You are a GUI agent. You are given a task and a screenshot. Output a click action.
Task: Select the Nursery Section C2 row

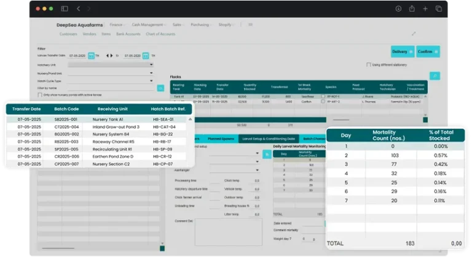pyautogui.click(x=96, y=164)
